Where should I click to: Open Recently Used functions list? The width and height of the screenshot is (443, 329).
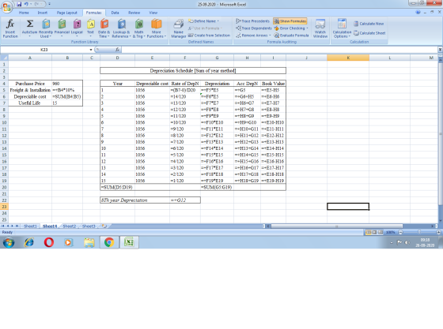(46, 28)
